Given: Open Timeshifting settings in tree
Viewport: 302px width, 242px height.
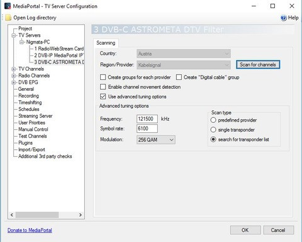Looking at the screenshot, I should pos(30,103).
